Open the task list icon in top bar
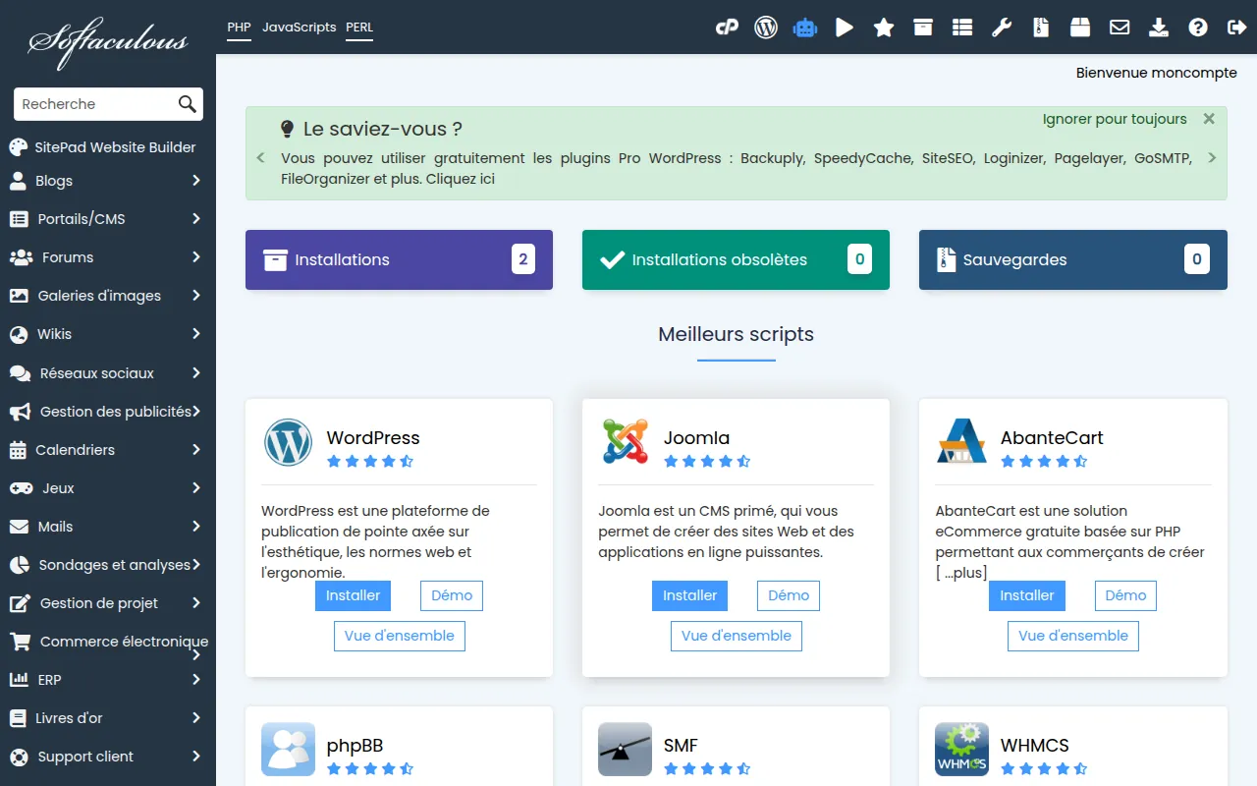Viewport: 1257px width, 786px height. (962, 28)
